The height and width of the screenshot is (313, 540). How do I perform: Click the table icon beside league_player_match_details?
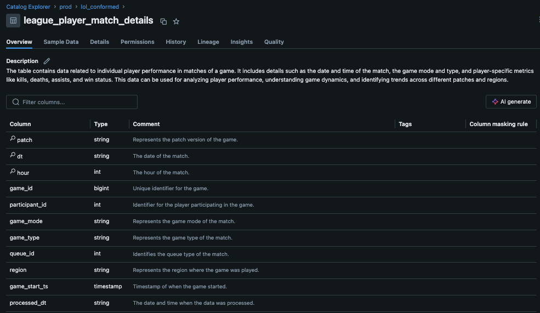coord(13,21)
